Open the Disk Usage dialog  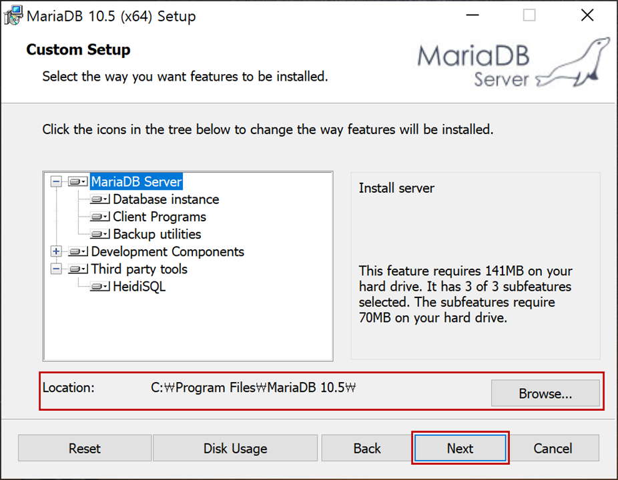pyautogui.click(x=236, y=448)
